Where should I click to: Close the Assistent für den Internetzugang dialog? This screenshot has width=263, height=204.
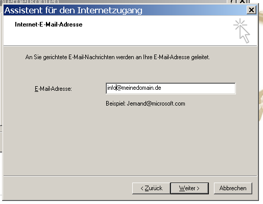pos(251,10)
